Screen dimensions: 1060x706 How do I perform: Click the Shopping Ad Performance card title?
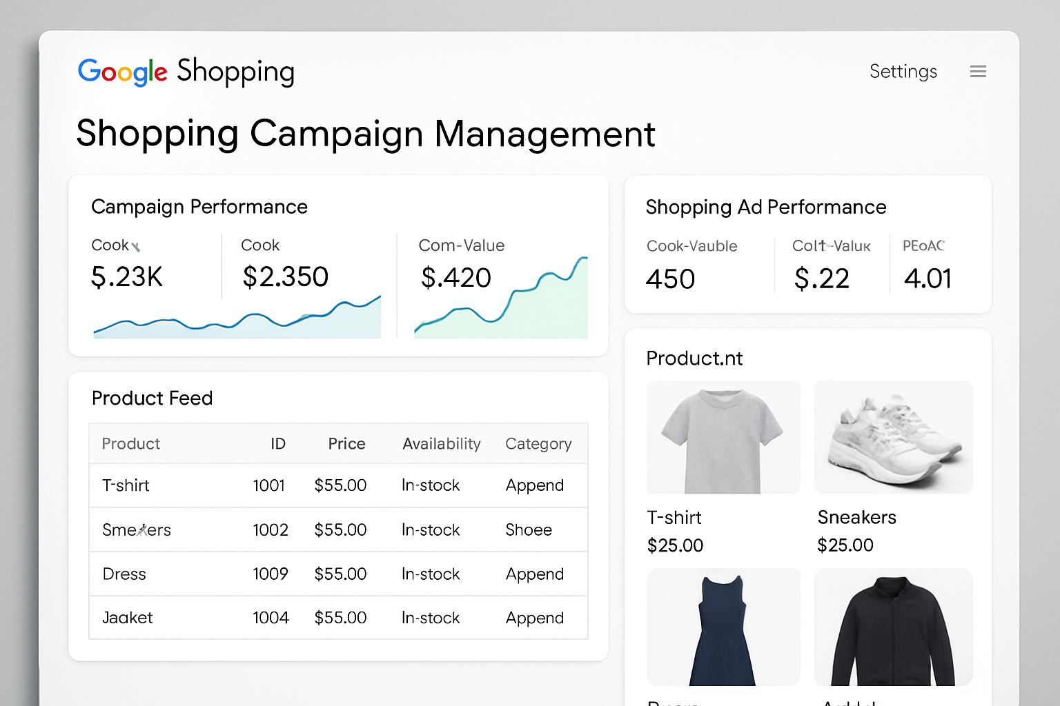point(766,208)
